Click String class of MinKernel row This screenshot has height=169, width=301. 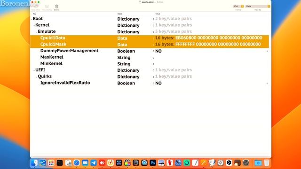[124, 64]
